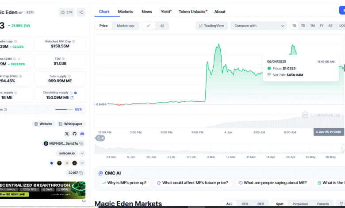Show FDV info tooltip icon
The height and width of the screenshot is (208, 345).
click(x=64, y=59)
